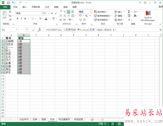
Task: Open the font name dropdown
Action: click(x=41, y=13)
